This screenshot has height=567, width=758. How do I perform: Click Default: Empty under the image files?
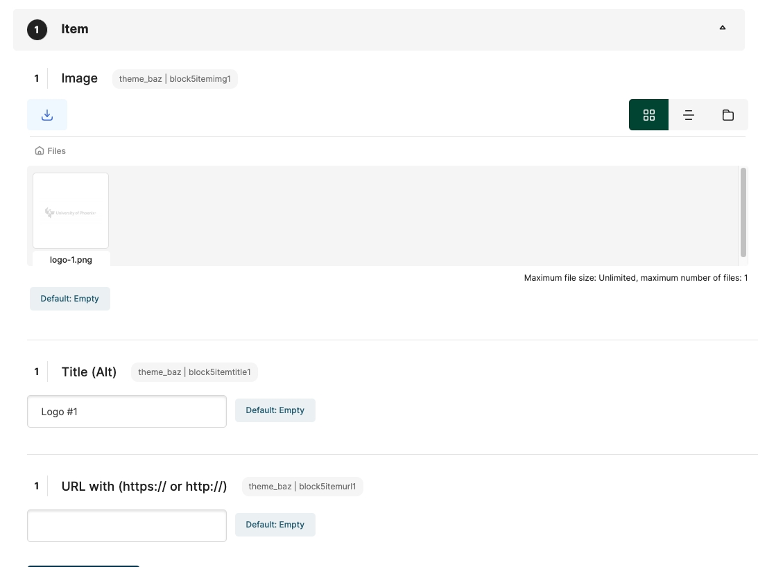pos(69,299)
